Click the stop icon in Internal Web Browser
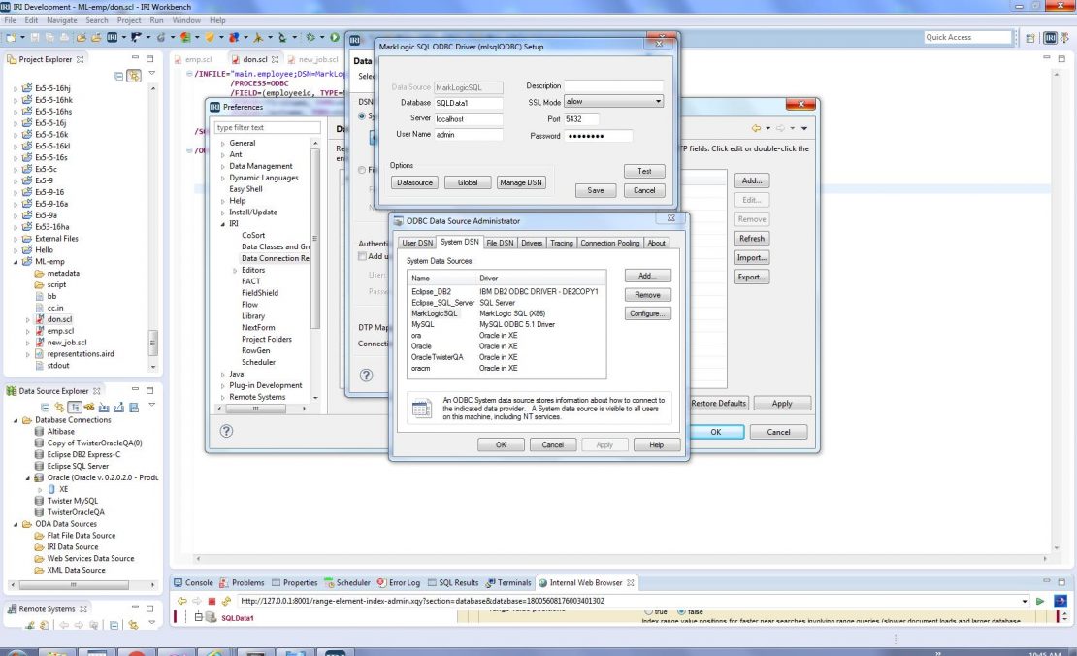 tap(212, 601)
